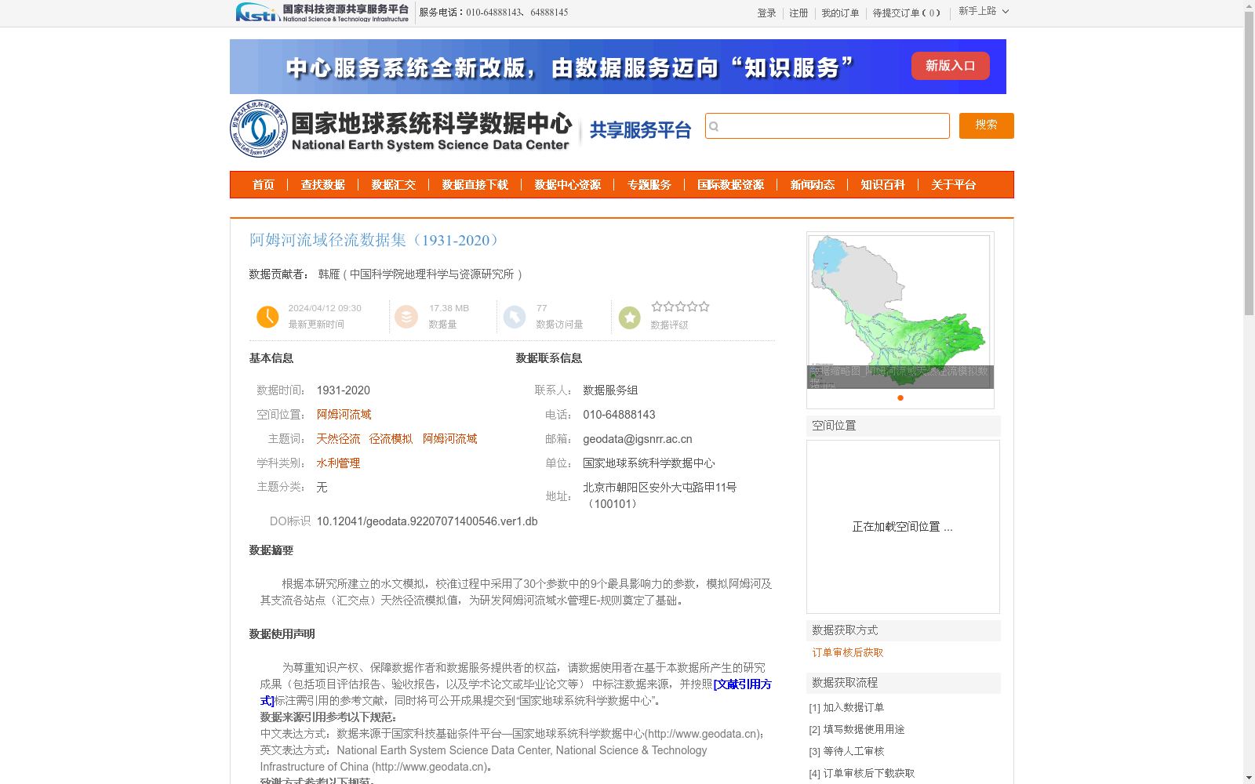Open the 国际数据资源 menu
1255x784 pixels.
click(731, 185)
